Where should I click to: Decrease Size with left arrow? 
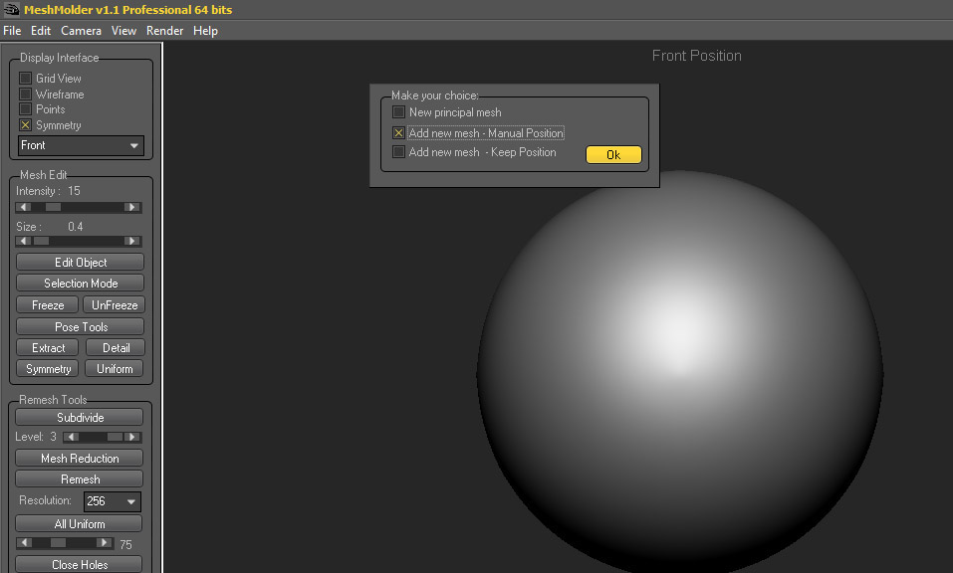pyautogui.click(x=24, y=241)
